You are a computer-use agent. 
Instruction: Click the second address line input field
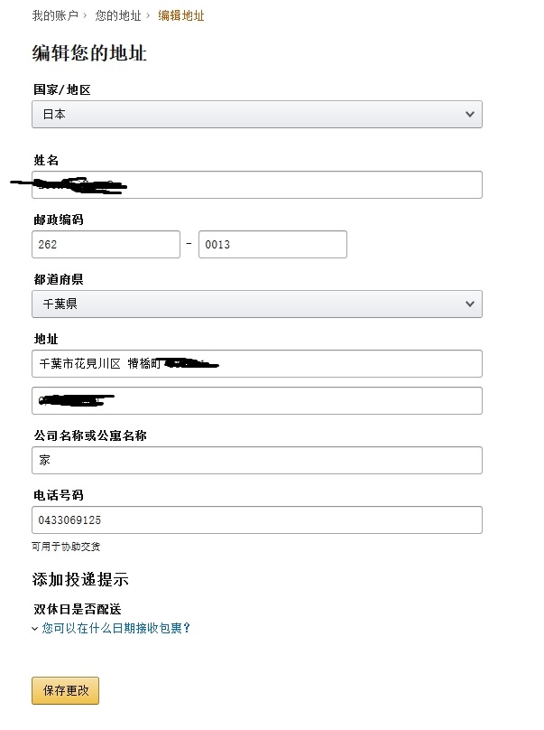255,400
